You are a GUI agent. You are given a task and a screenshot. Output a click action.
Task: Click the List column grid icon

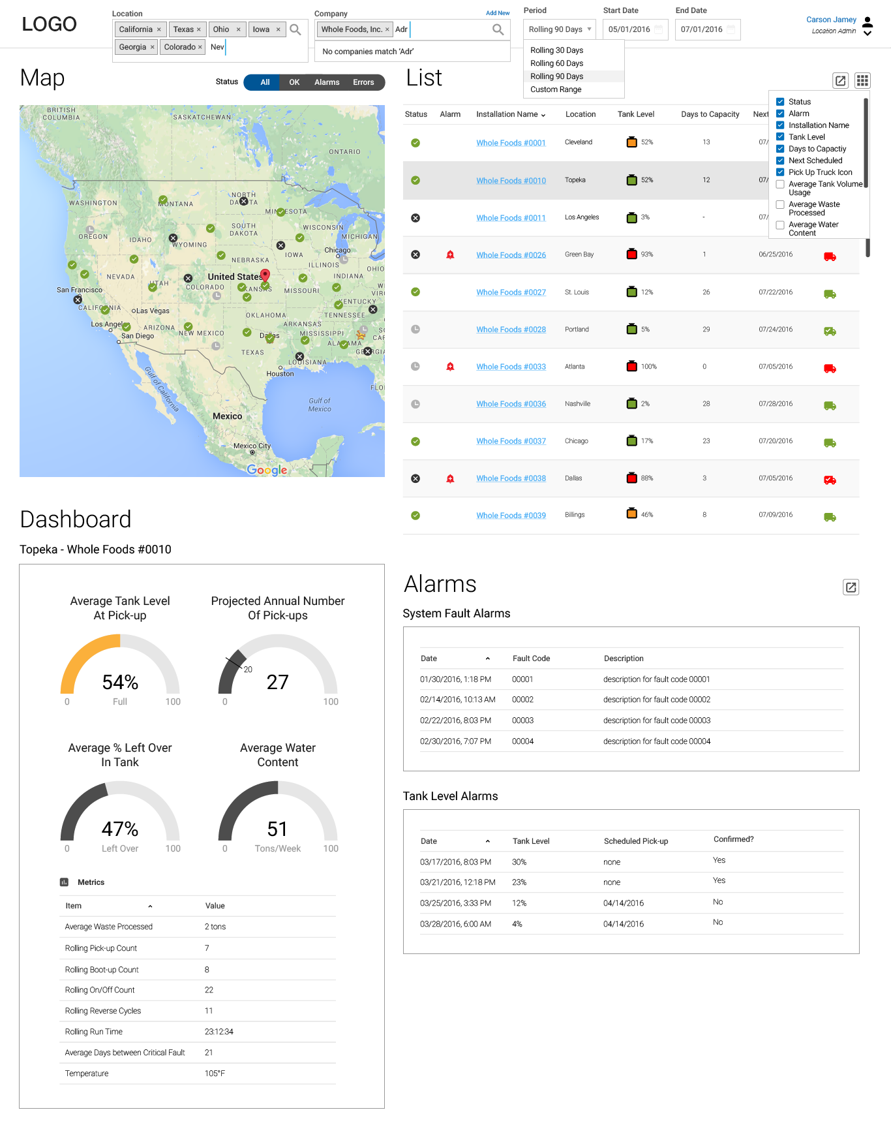click(x=862, y=80)
